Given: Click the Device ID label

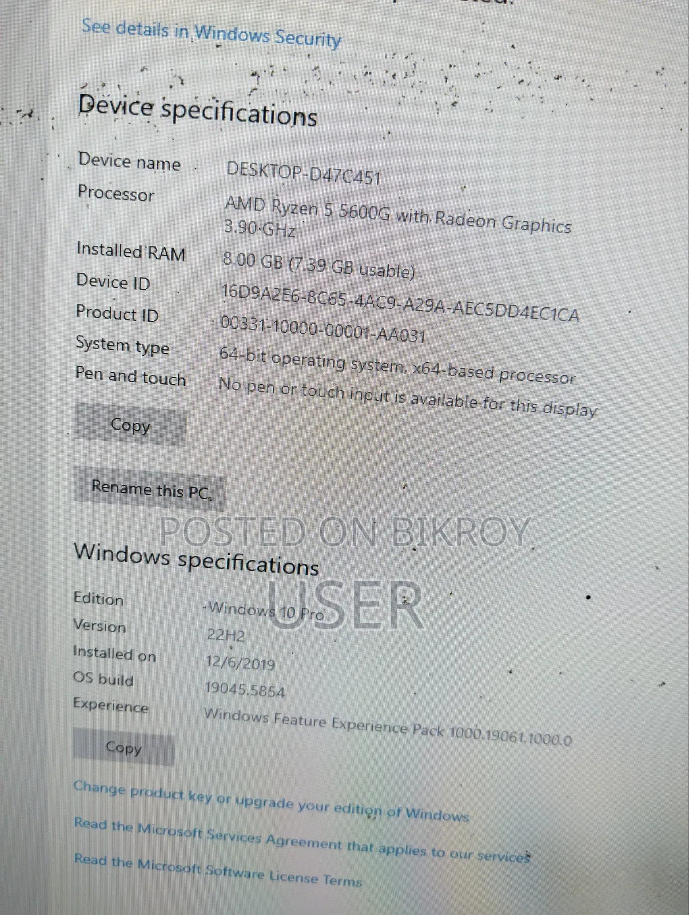Looking at the screenshot, I should pyautogui.click(x=113, y=281).
